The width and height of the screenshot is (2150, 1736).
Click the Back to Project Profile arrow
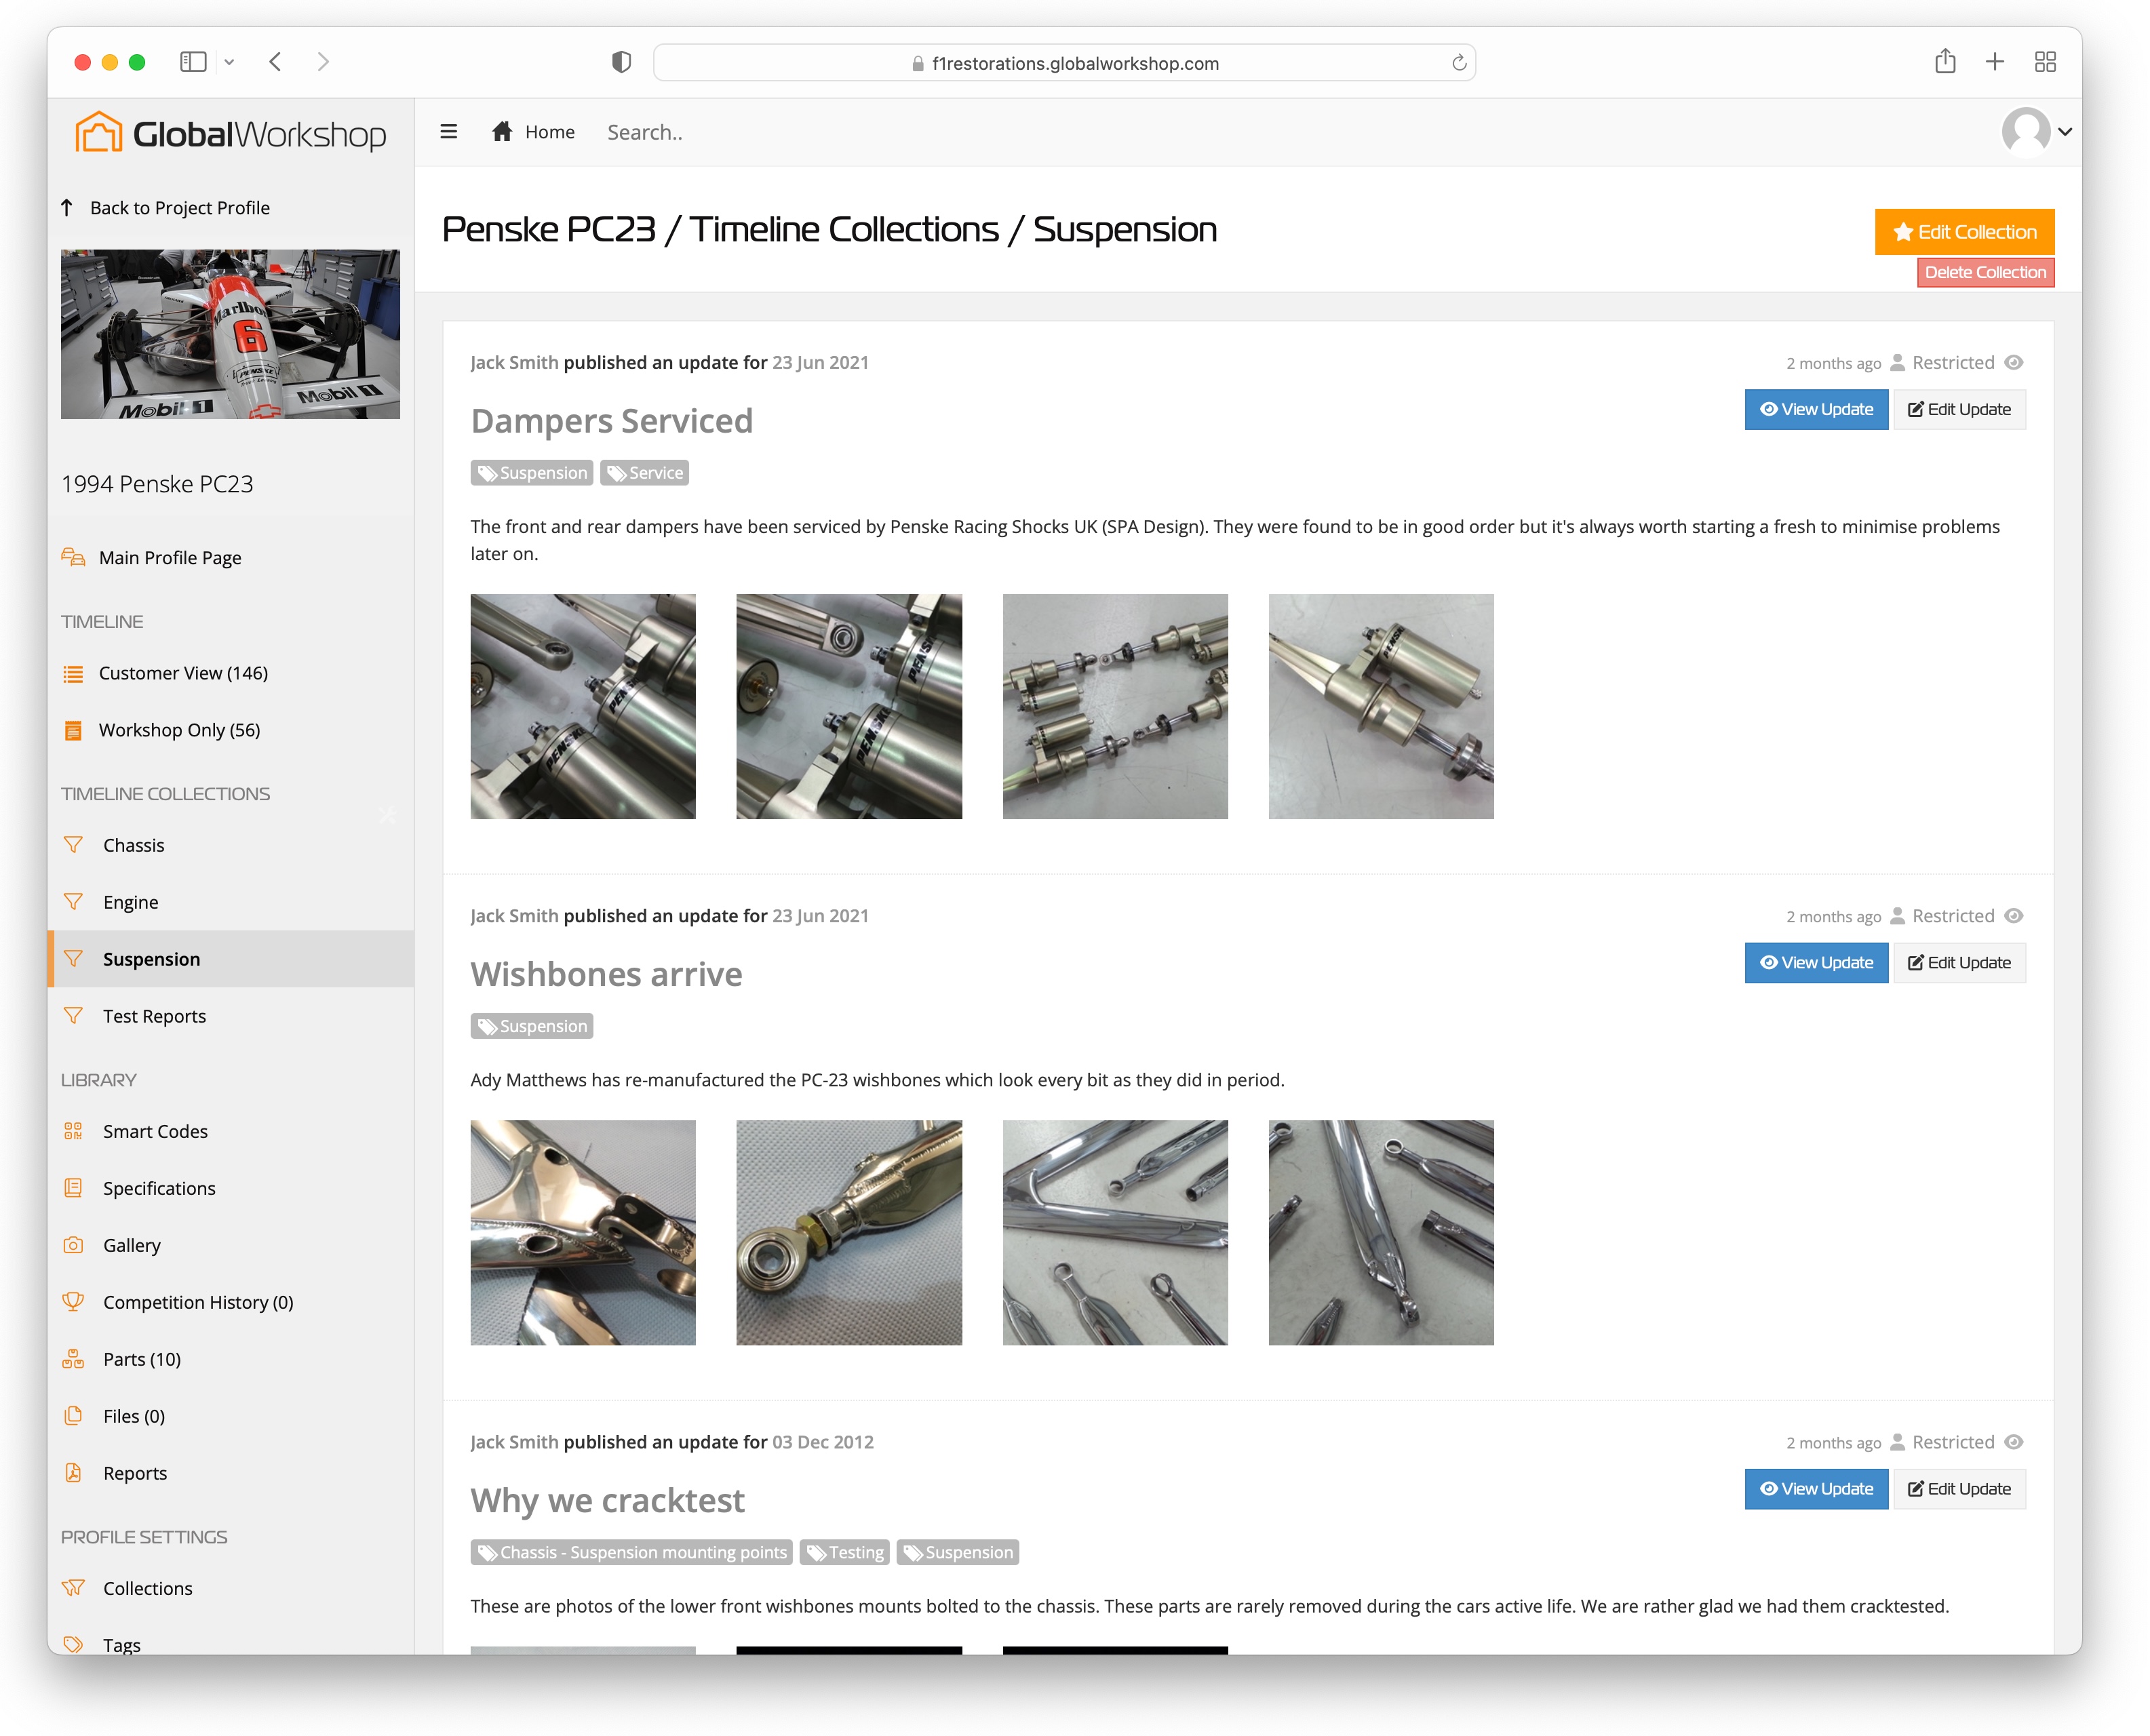click(x=67, y=207)
